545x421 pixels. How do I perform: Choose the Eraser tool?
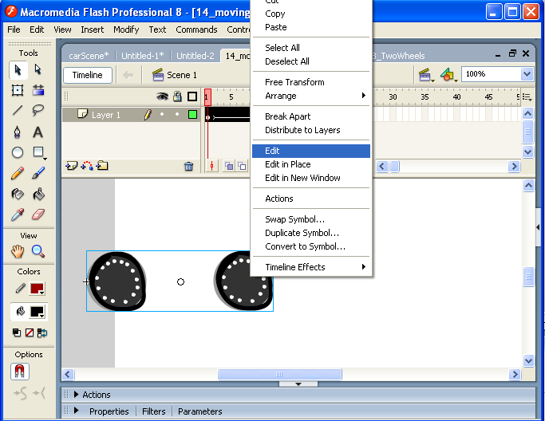point(38,214)
